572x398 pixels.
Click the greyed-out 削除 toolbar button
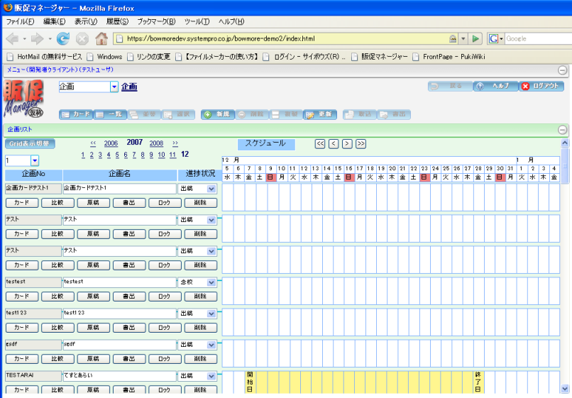click(252, 114)
